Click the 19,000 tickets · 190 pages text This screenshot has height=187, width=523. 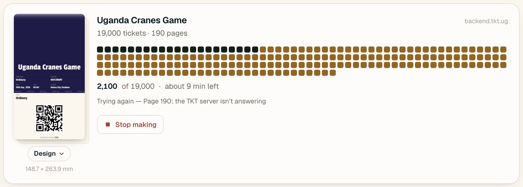(x=142, y=33)
